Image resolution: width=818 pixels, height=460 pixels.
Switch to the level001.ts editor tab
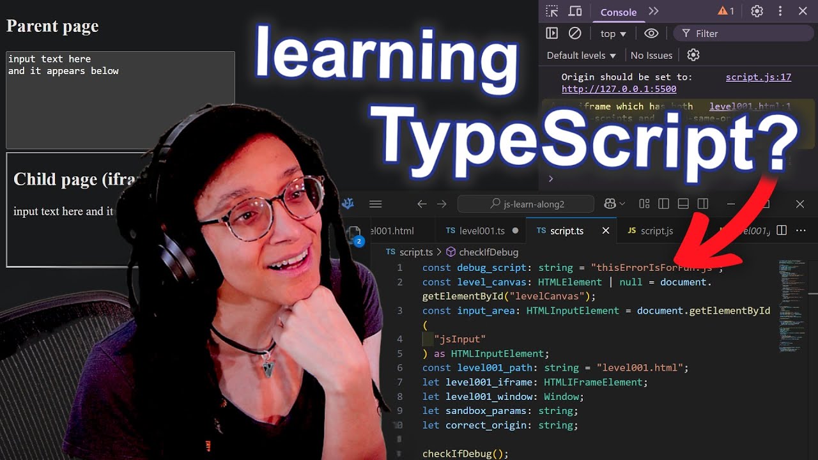point(482,231)
